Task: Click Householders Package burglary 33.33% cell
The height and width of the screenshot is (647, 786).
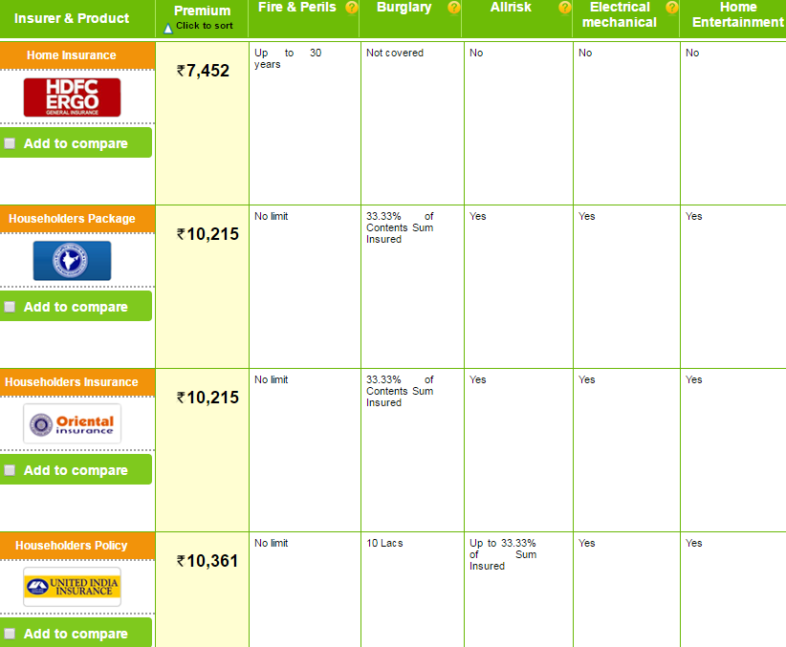Action: pos(400,227)
